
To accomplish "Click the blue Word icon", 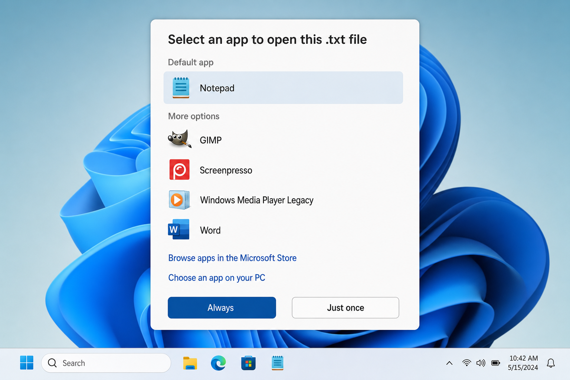I will click(x=179, y=229).
